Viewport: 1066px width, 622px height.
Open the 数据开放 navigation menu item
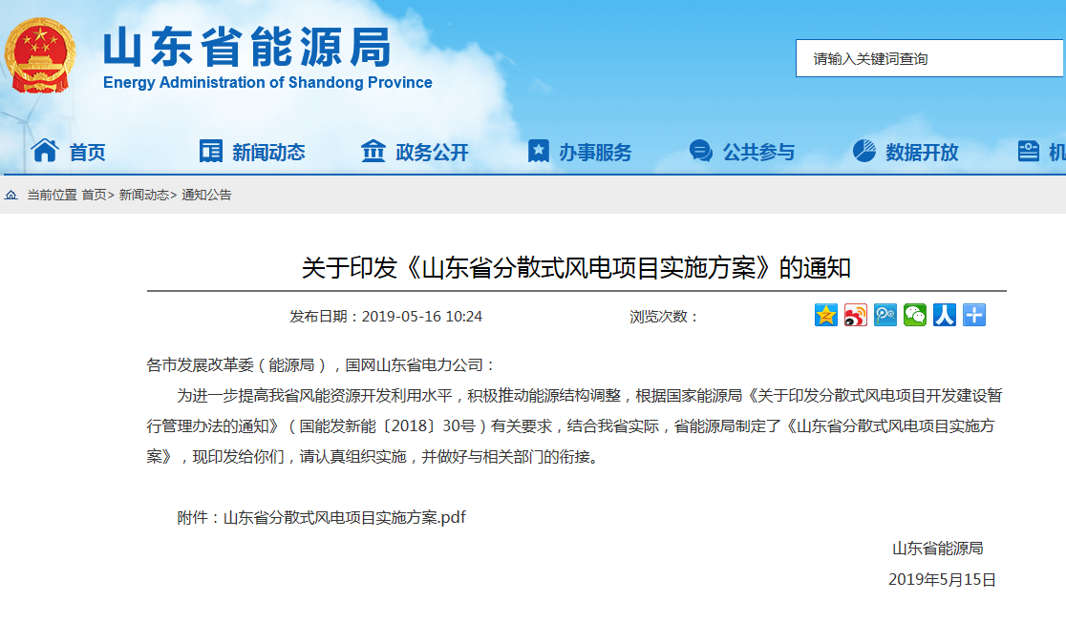922,152
